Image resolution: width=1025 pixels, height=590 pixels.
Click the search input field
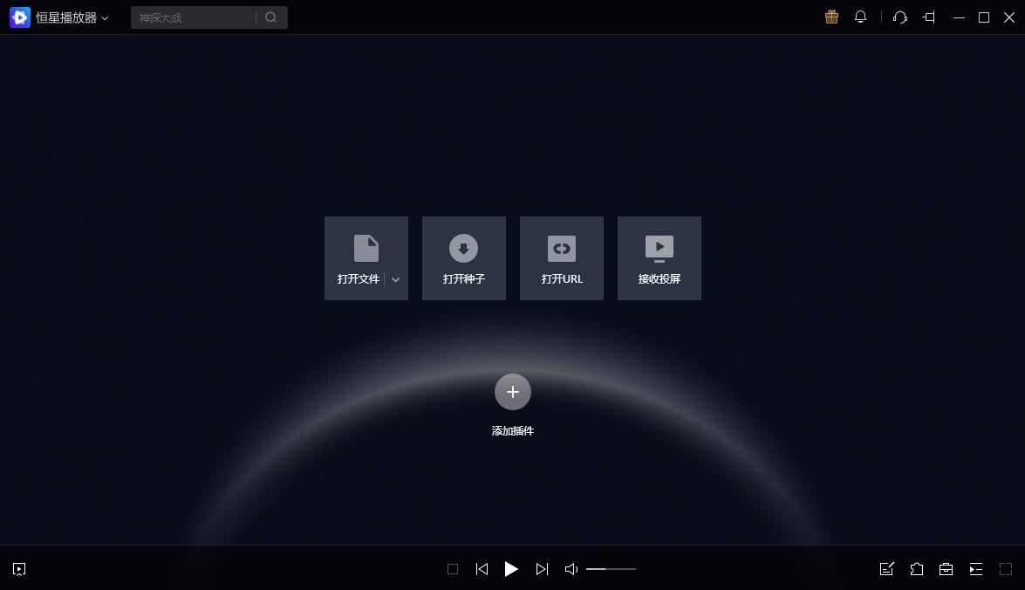pyautogui.click(x=194, y=17)
